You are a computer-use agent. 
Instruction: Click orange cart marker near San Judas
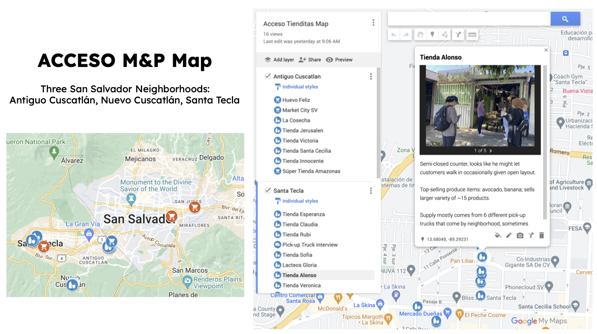[195, 207]
